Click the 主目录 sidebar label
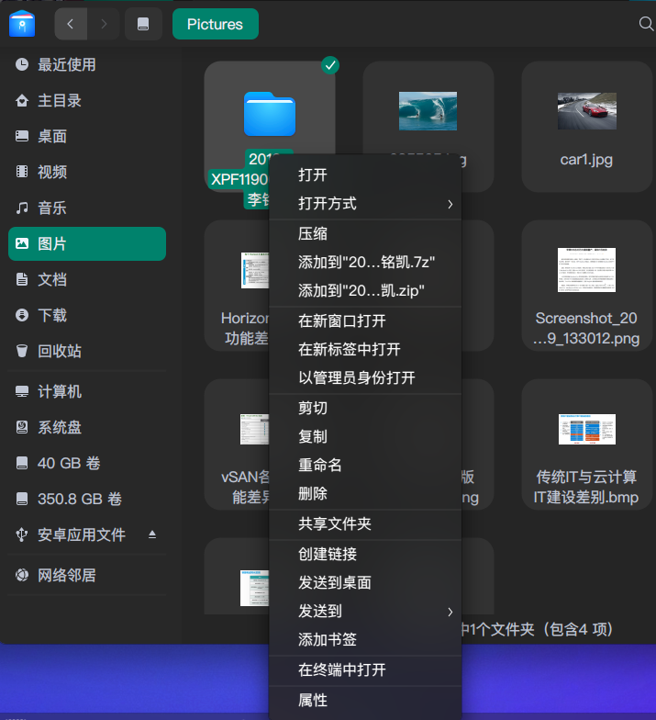The width and height of the screenshot is (656, 720). coord(60,101)
